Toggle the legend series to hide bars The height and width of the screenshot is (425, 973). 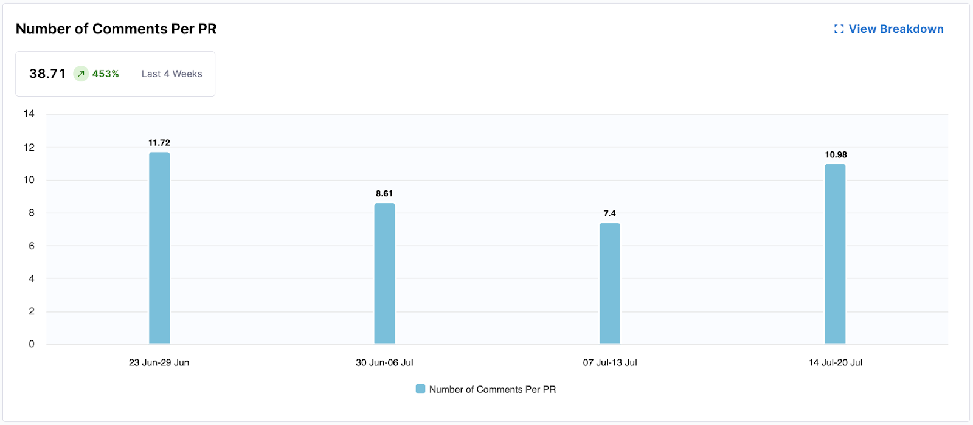[x=486, y=389]
